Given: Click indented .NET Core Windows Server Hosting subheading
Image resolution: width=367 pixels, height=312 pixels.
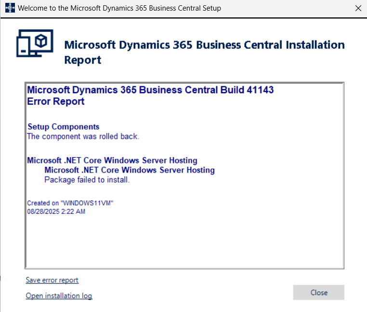Looking at the screenshot, I should pos(130,170).
